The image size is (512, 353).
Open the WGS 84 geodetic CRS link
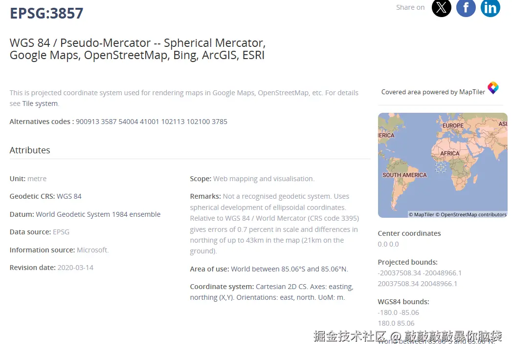pyautogui.click(x=69, y=196)
